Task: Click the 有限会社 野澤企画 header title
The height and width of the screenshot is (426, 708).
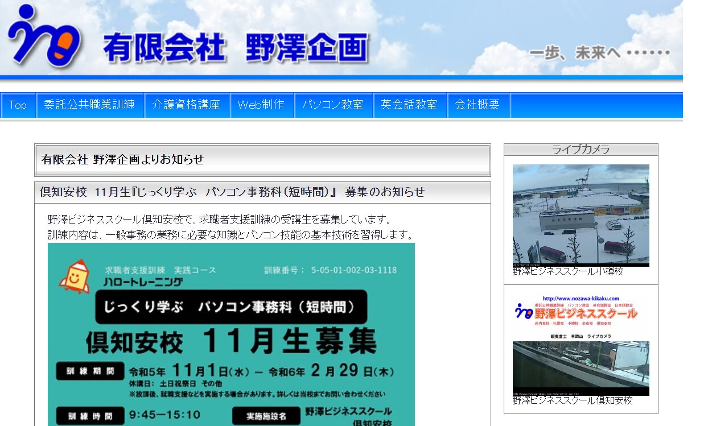Action: coord(236,48)
